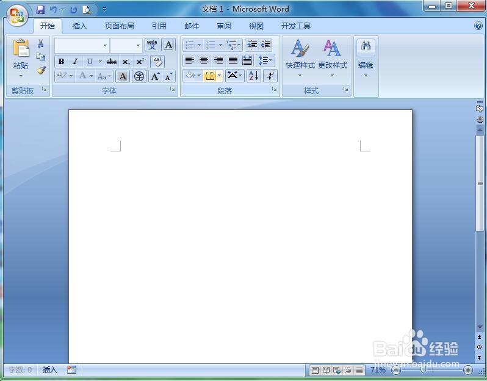Justify the paragraph text

coord(233,60)
